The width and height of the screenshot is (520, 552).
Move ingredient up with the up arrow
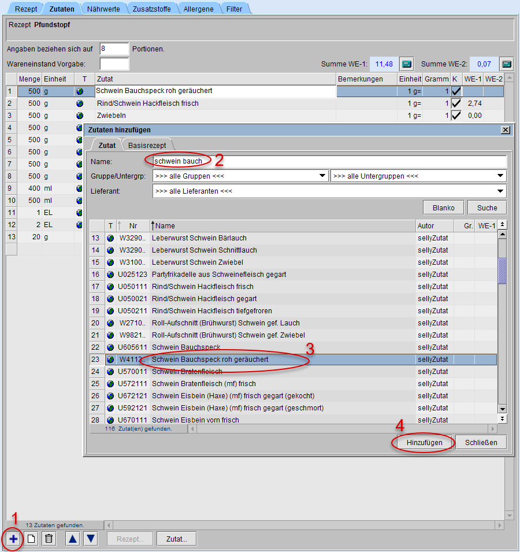(73, 539)
